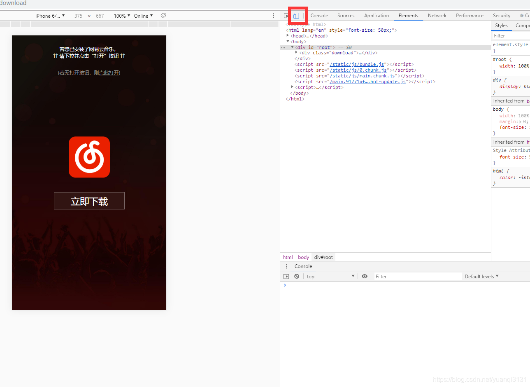Image resolution: width=530 pixels, height=387 pixels.
Task: Open drawer three-dot menu beside Console
Action: click(x=287, y=266)
